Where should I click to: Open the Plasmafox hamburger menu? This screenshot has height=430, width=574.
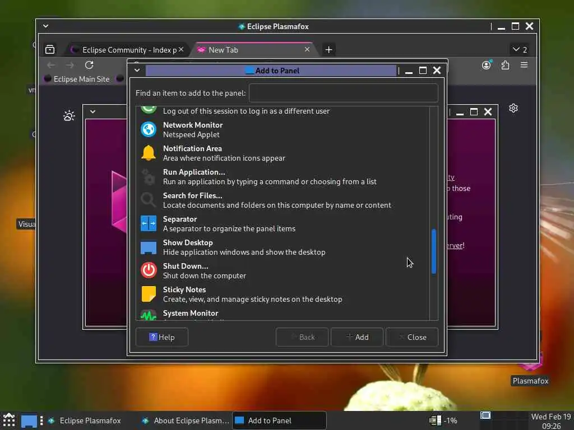(x=524, y=65)
